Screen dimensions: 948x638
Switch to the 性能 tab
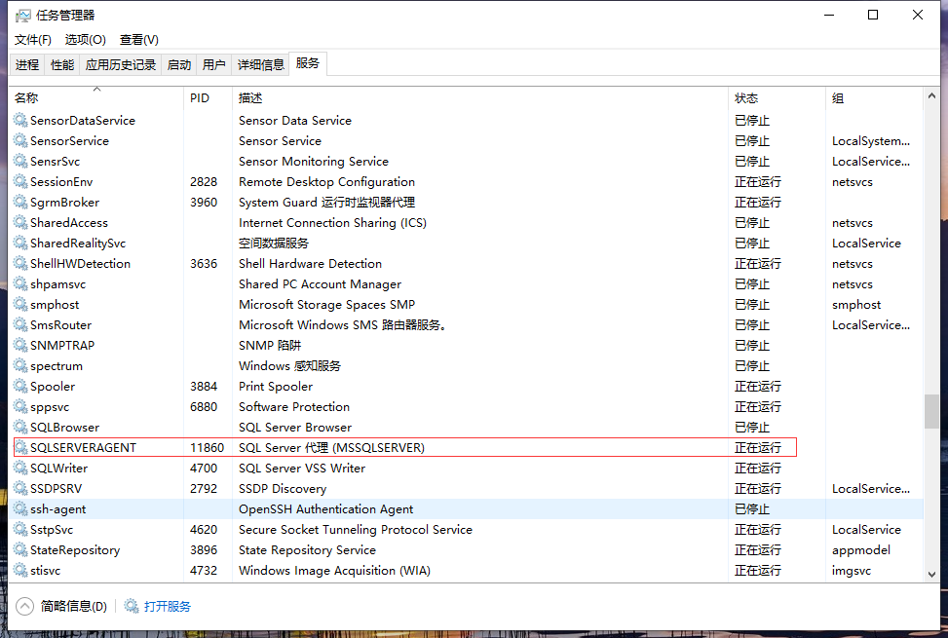[x=62, y=64]
